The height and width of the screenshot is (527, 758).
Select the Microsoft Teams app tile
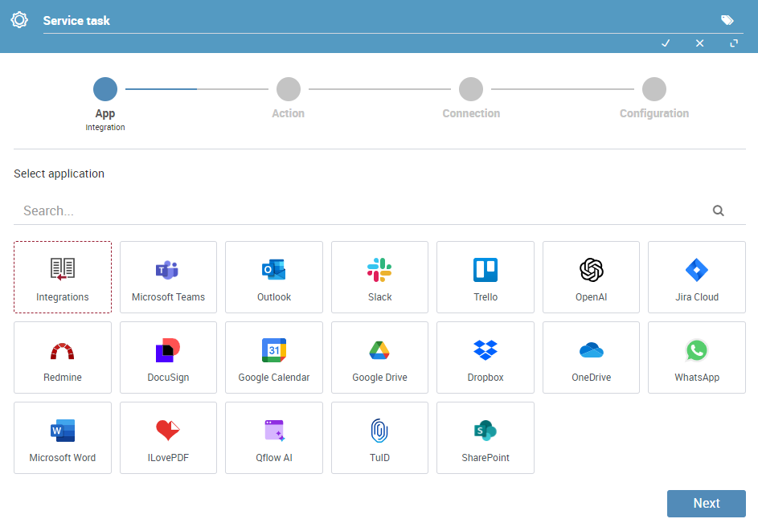pyautogui.click(x=168, y=277)
